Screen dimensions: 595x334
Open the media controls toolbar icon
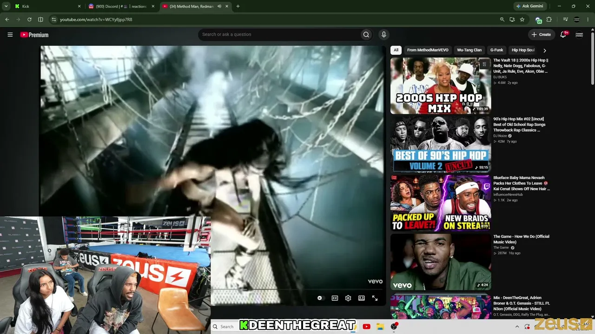click(x=565, y=19)
